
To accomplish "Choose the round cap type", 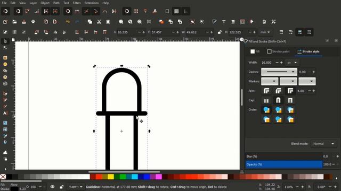I will pyautogui.click(x=278, y=100).
